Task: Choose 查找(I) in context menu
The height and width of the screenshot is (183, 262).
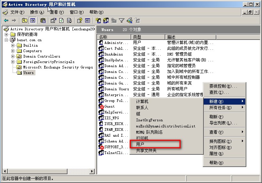Action: (x=225, y=92)
